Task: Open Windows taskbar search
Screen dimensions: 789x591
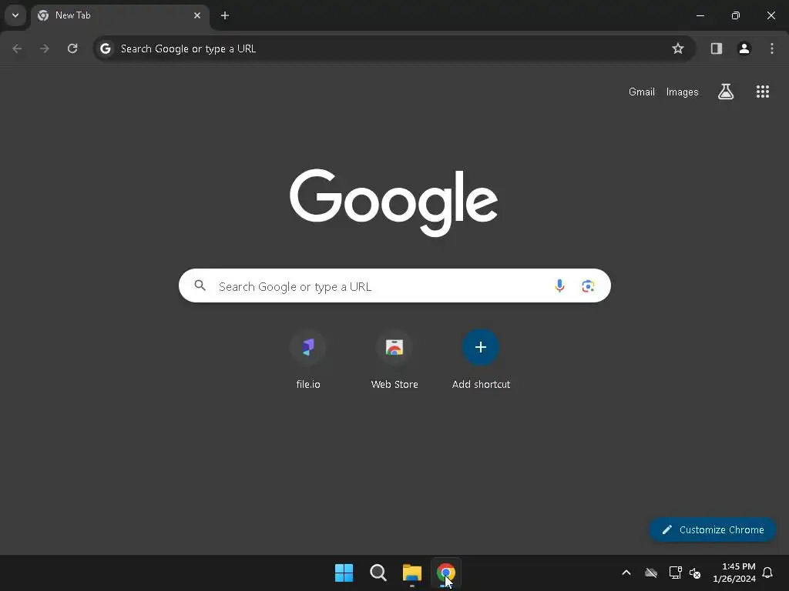Action: click(x=378, y=573)
